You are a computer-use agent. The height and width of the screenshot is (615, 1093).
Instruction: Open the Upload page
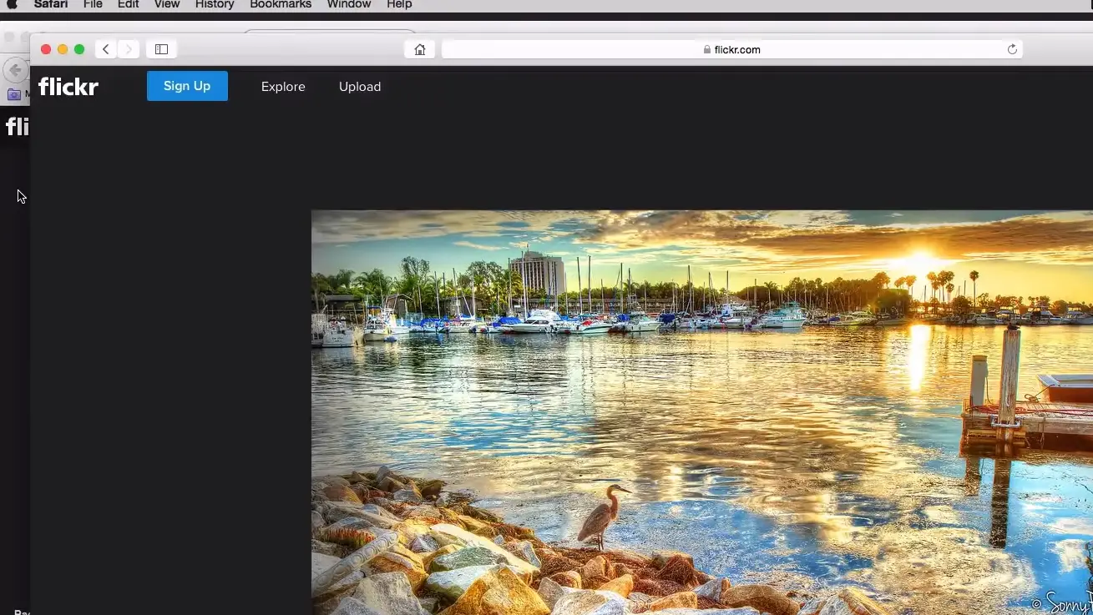[359, 86]
